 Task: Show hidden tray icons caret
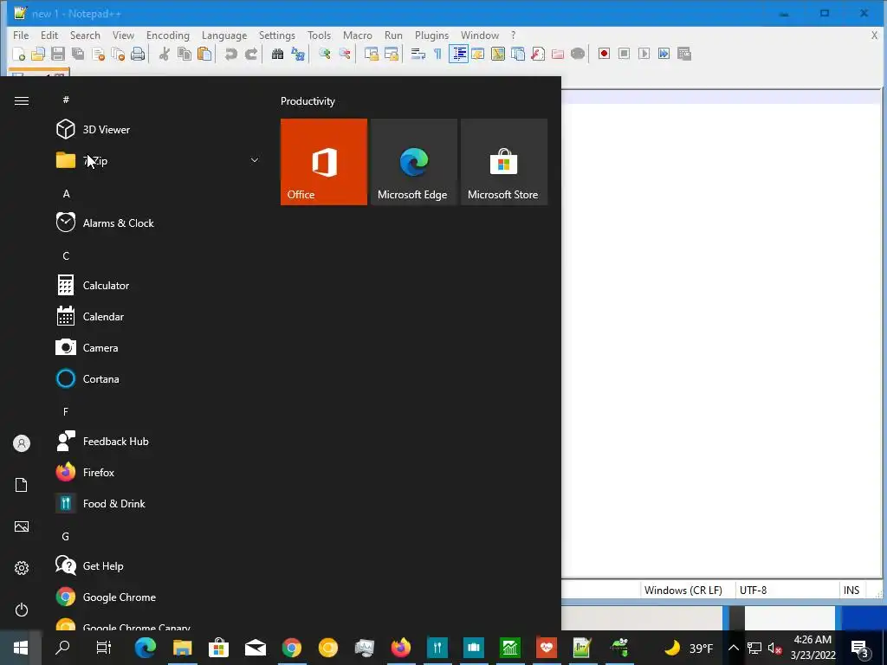(x=733, y=648)
